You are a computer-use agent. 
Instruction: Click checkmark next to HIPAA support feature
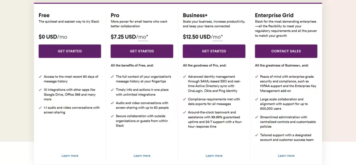point(257,77)
